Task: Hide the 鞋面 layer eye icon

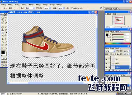Action: [107, 63]
